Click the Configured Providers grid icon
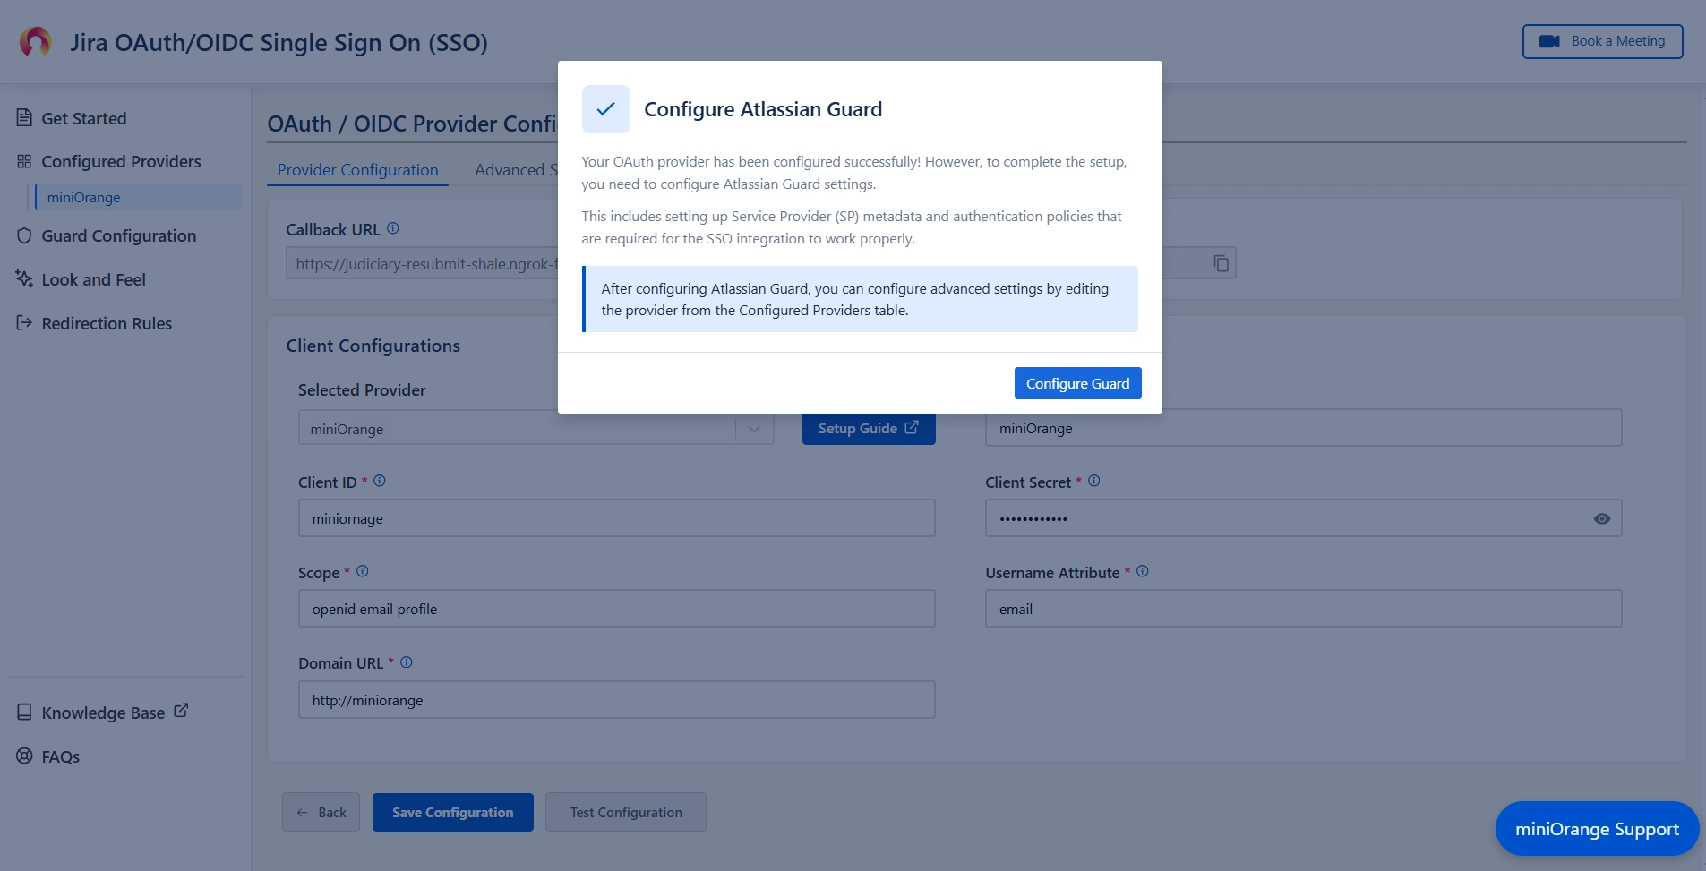This screenshot has width=1706, height=871. [24, 161]
